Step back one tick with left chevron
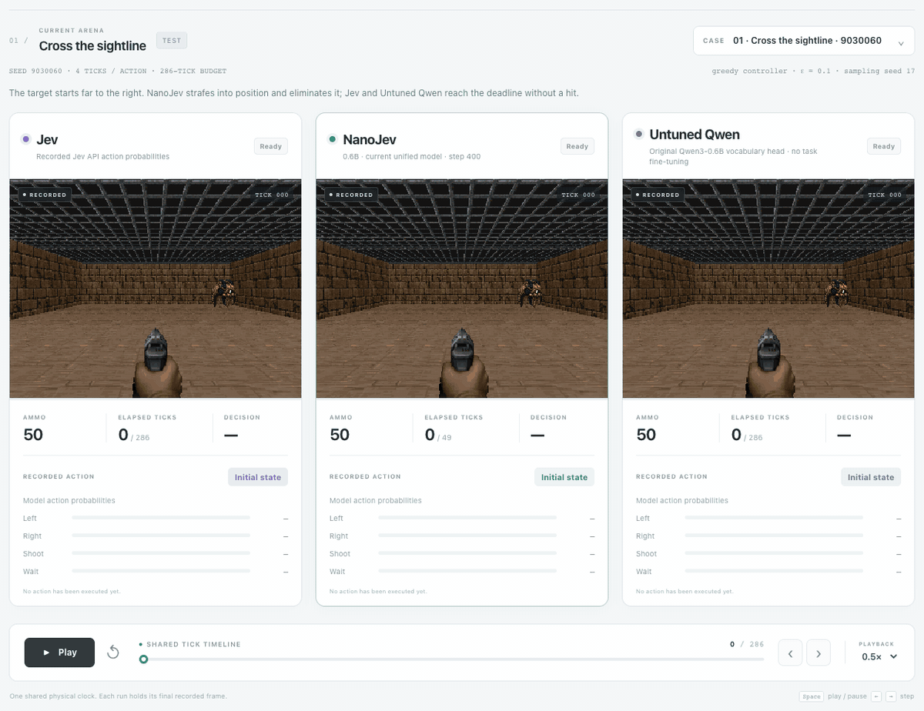 point(791,653)
